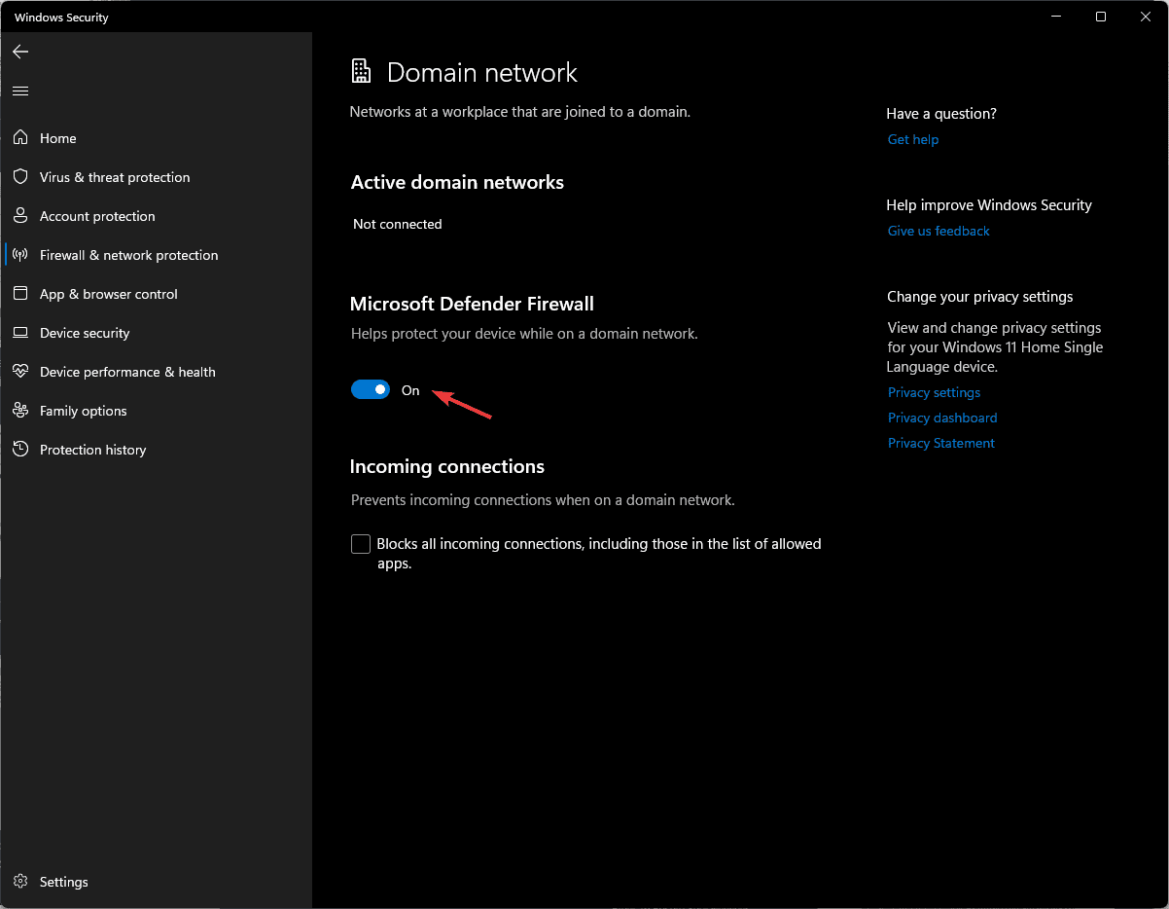Toggle the hamburger navigation menu
1169x909 pixels.
click(20, 91)
